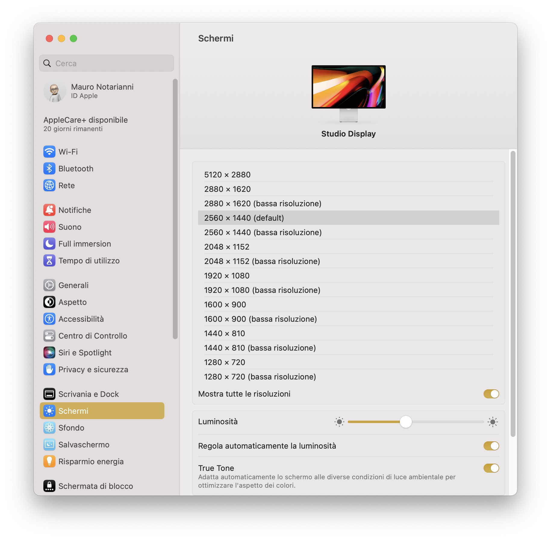
Task: Select 2048 × 1152 resolution
Action: (x=348, y=247)
